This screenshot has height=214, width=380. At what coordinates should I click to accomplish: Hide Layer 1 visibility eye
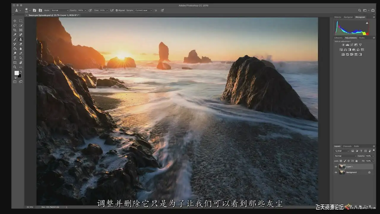(336, 167)
